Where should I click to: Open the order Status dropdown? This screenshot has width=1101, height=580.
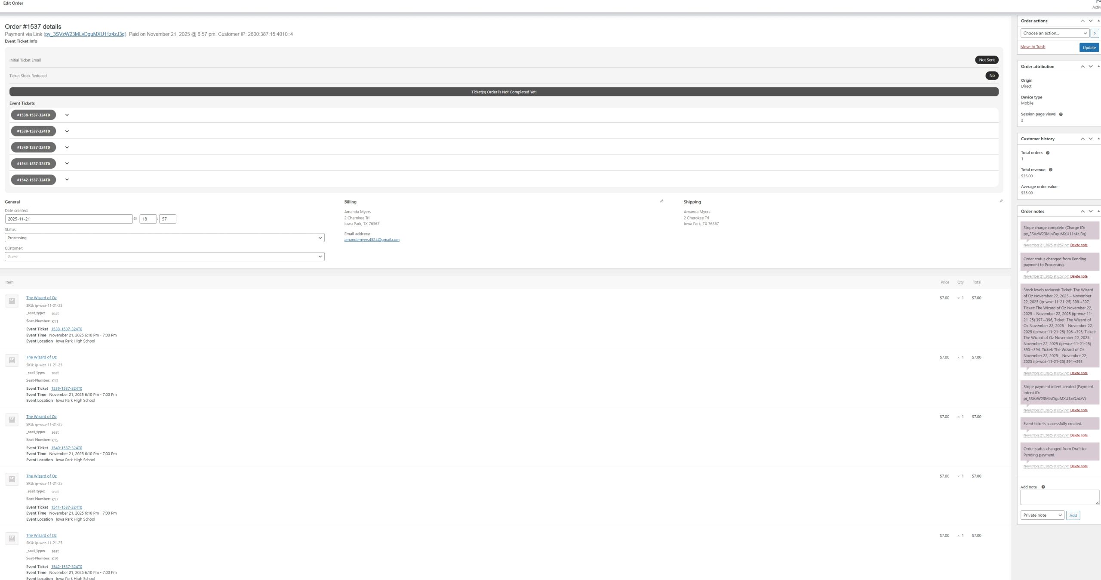click(164, 238)
